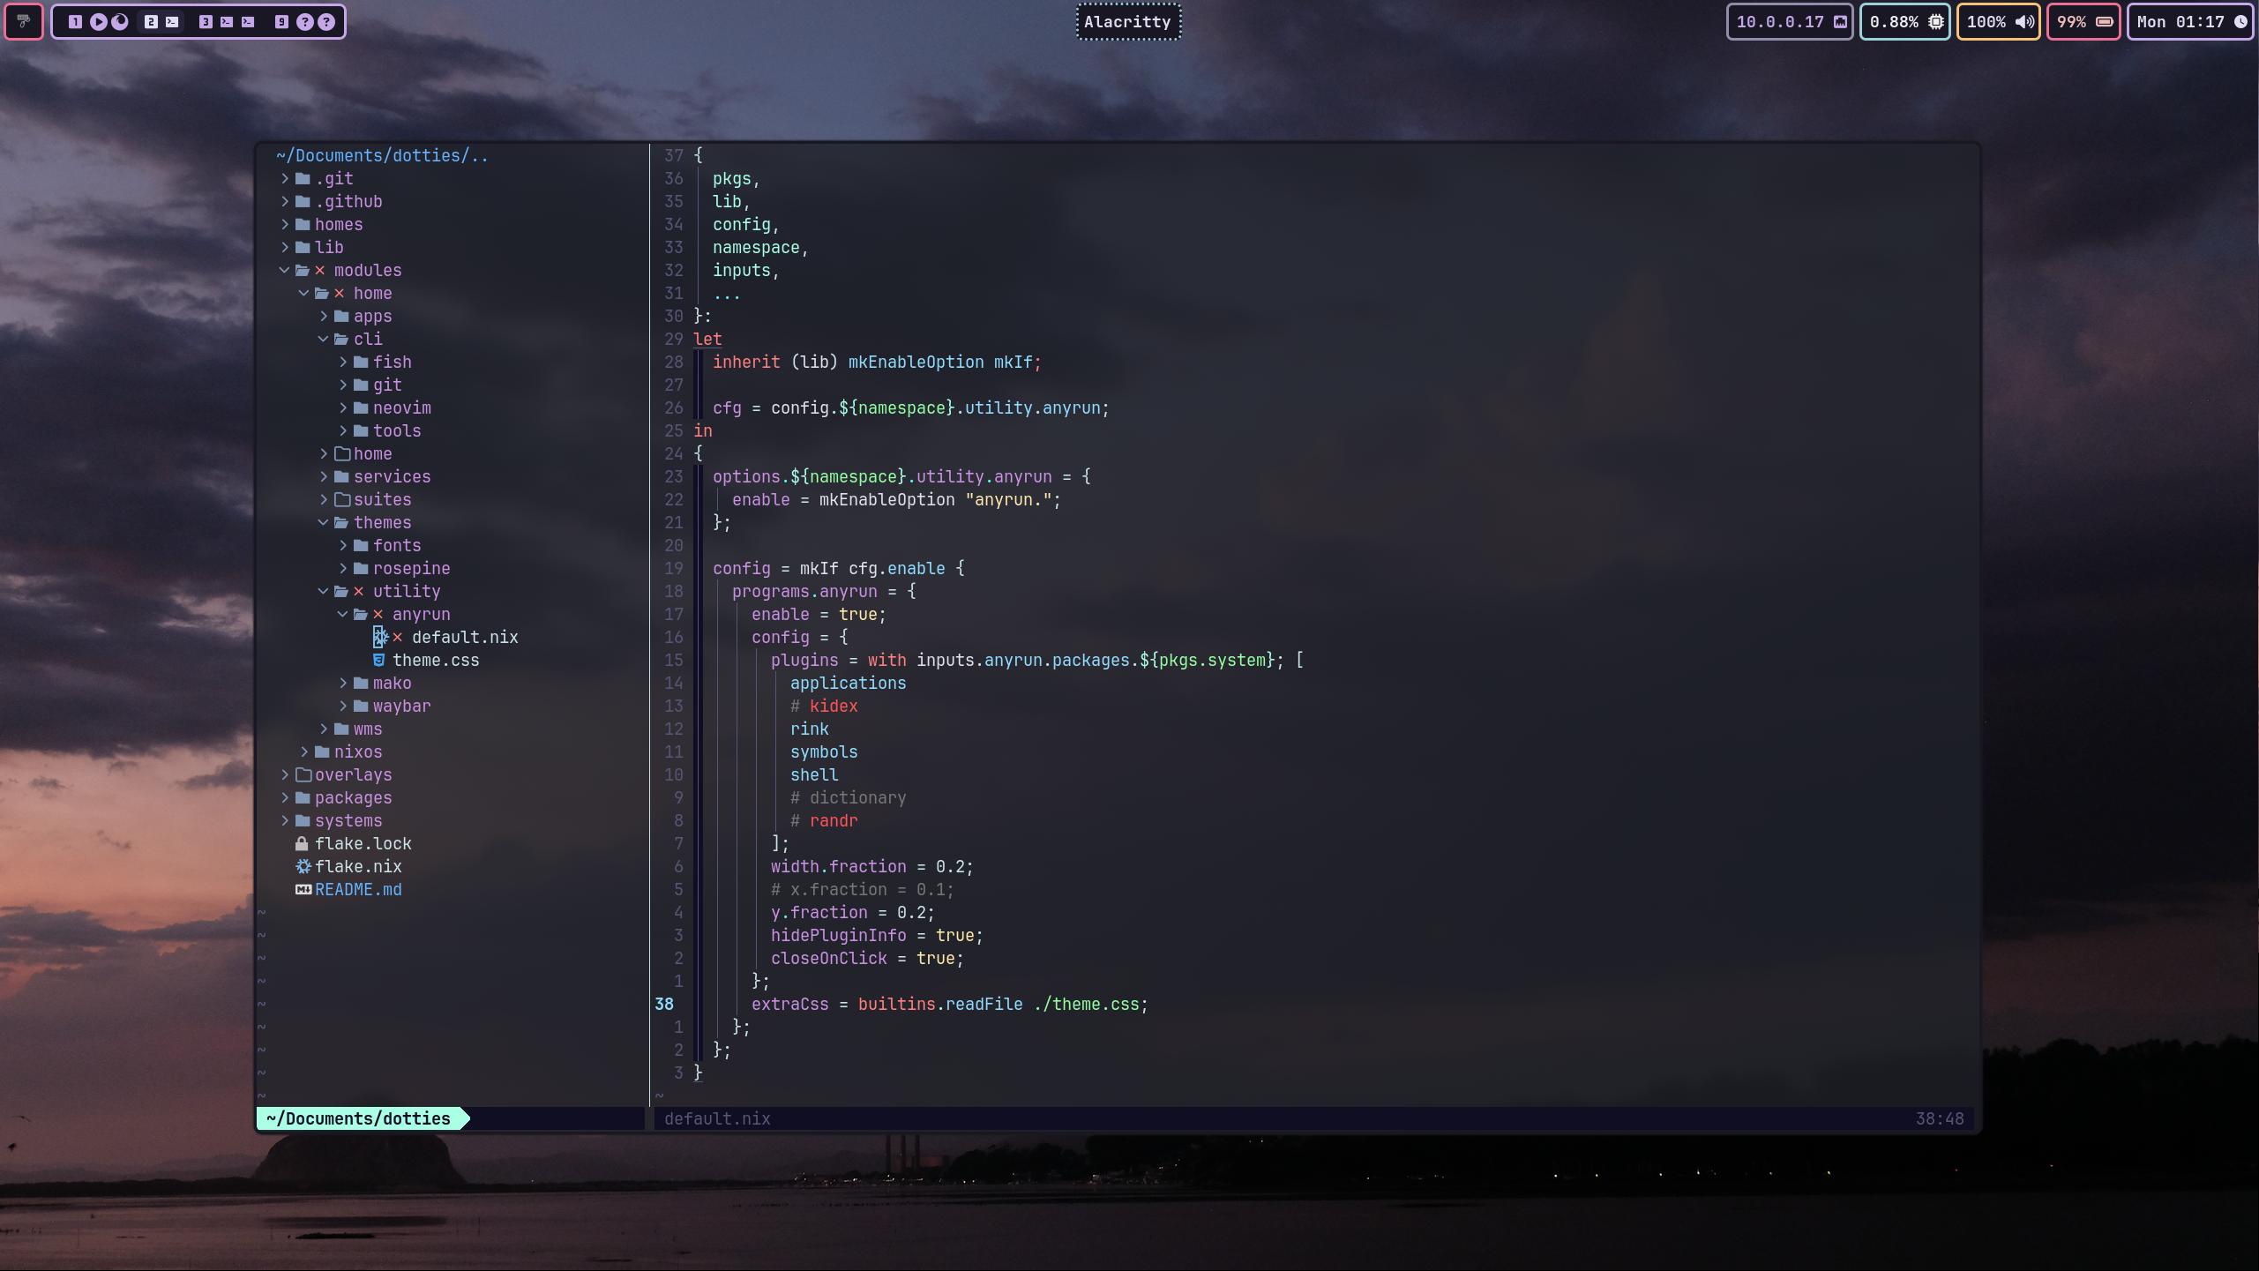Click the clock icon beside Mon 01:17
Screen dimensions: 2259x1271
click(2240, 22)
